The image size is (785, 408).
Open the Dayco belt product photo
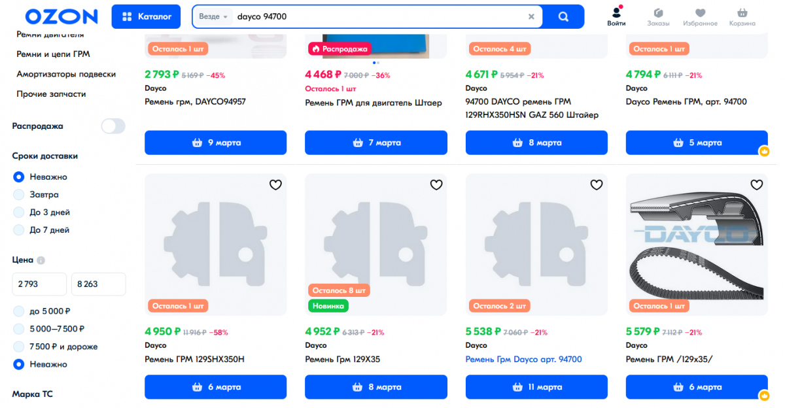click(x=697, y=245)
